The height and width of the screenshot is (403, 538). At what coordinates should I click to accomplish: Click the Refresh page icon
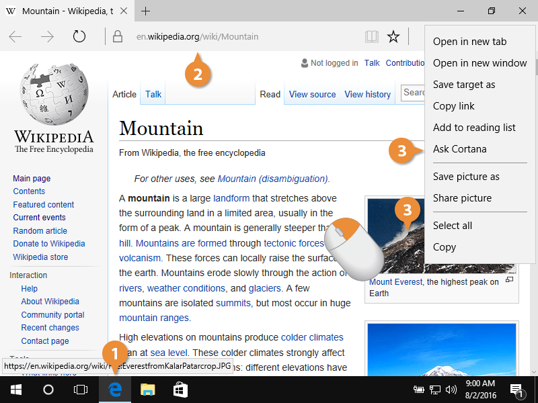79,37
